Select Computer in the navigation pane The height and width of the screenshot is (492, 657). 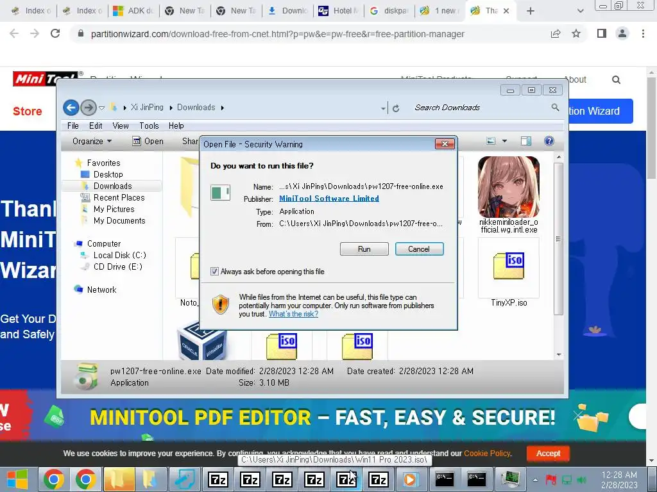coord(104,243)
